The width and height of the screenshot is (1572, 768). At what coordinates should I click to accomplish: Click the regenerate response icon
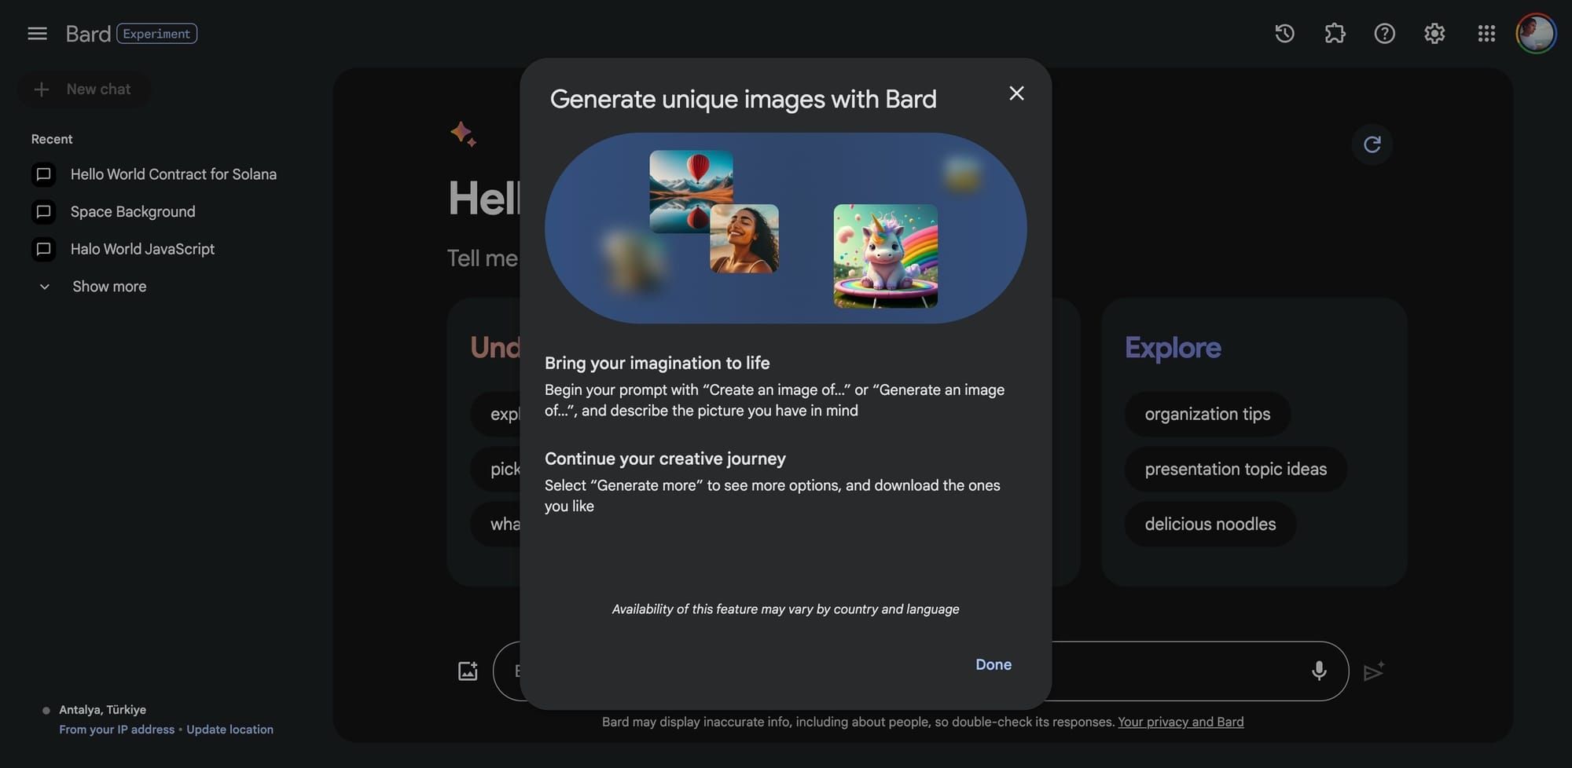pos(1372,144)
